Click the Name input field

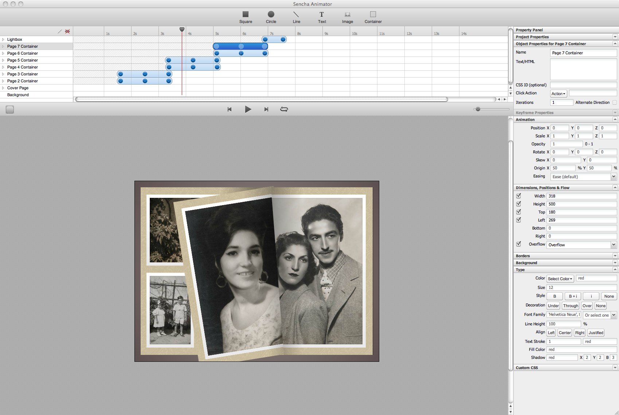[583, 53]
